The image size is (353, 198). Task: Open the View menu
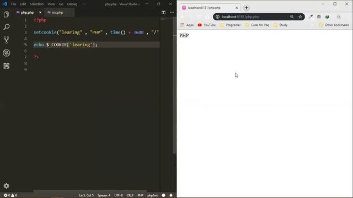pyautogui.click(x=51, y=4)
